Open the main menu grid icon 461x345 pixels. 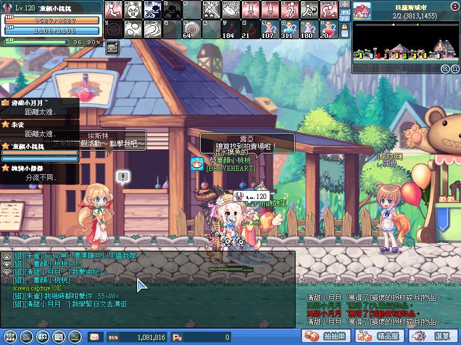(10, 337)
